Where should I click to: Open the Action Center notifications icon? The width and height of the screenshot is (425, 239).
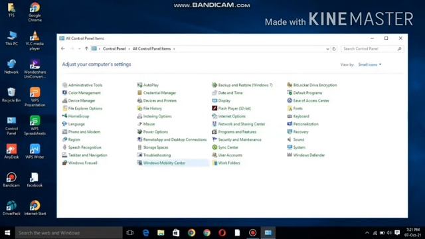[x=397, y=233]
